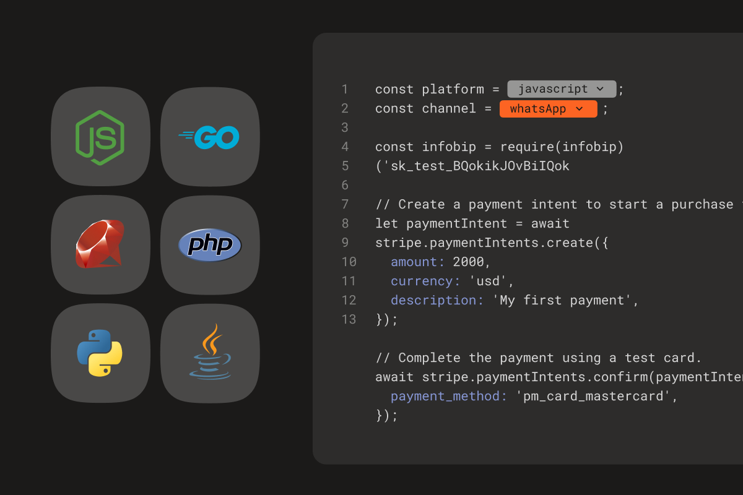Switch platform from javascript using the selector
743x495 pixels.
pyautogui.click(x=561, y=88)
